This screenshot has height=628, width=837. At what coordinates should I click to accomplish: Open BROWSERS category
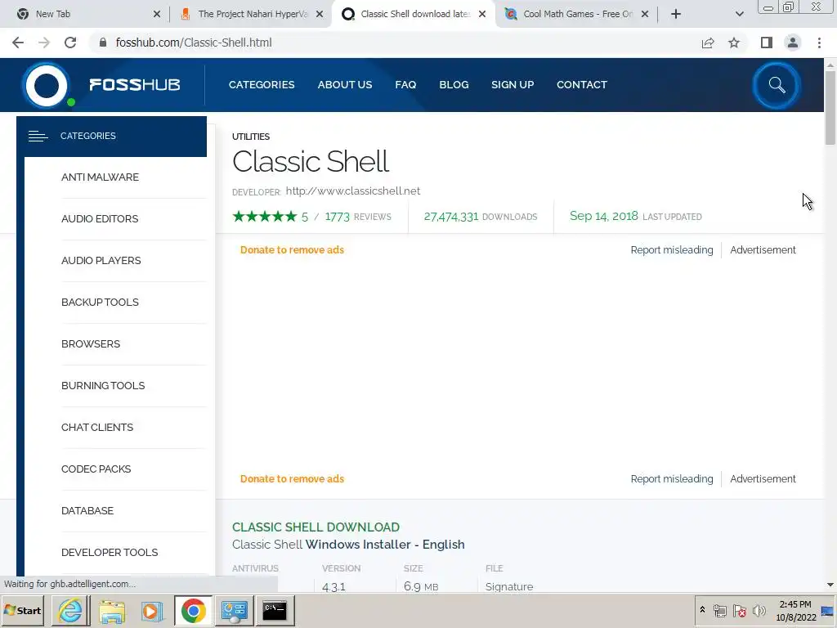[91, 344]
